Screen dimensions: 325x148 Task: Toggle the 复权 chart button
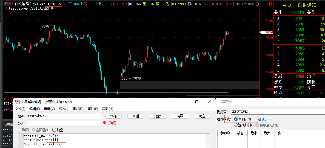pyautogui.click(x=230, y=4)
